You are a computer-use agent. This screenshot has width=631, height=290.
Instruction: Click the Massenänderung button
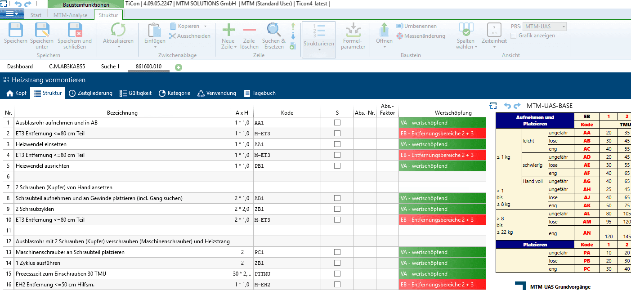tap(421, 36)
